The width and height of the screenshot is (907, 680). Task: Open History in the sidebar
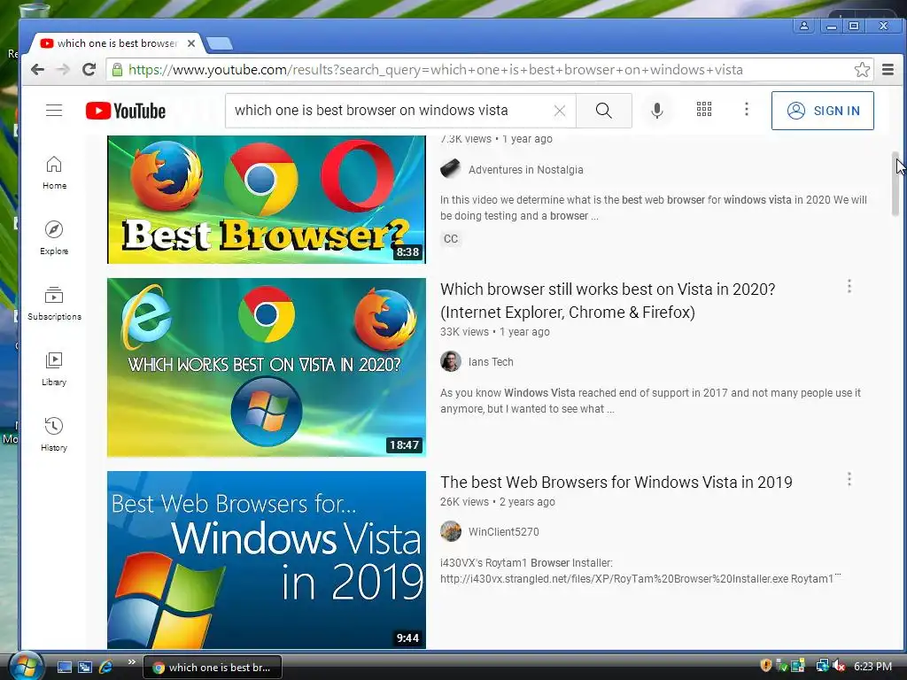[54, 434]
